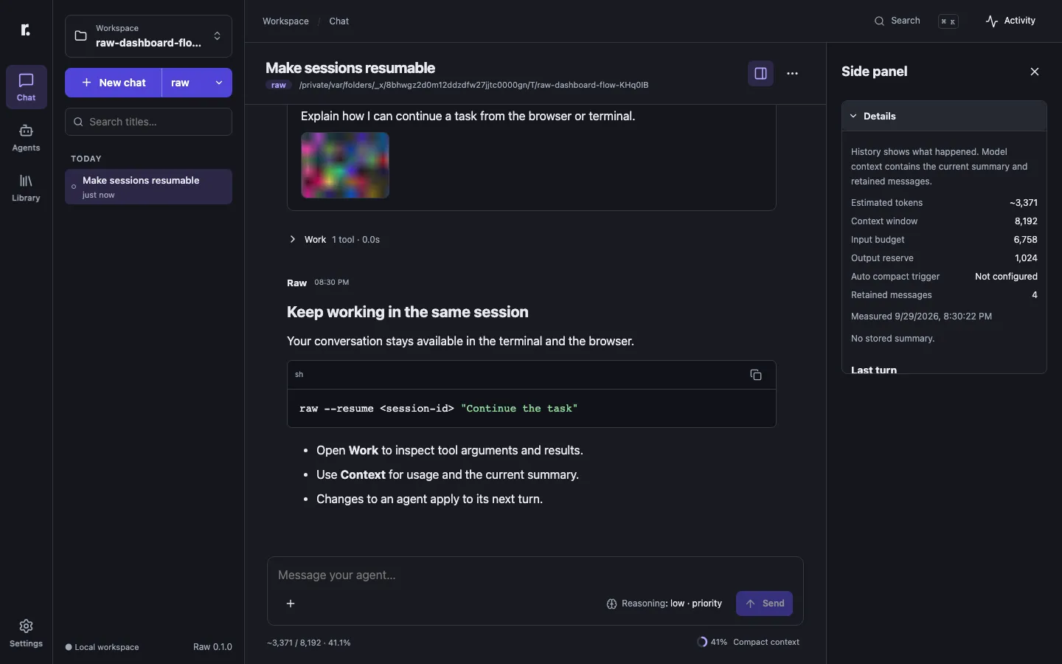
Task: Click the Context window value 8,192
Action: (x=1026, y=221)
